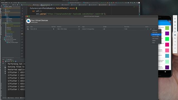Click the device type icon in the AVD row

tap(28, 29)
